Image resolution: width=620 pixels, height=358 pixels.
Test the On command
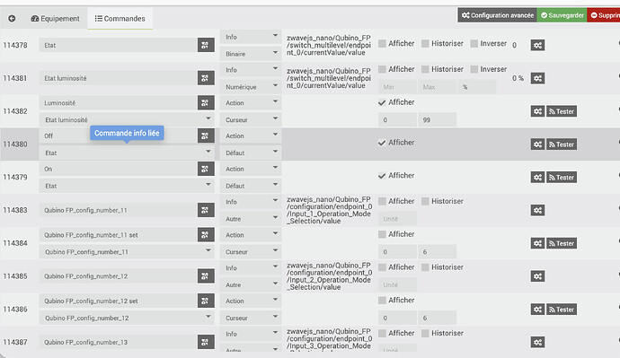561,178
